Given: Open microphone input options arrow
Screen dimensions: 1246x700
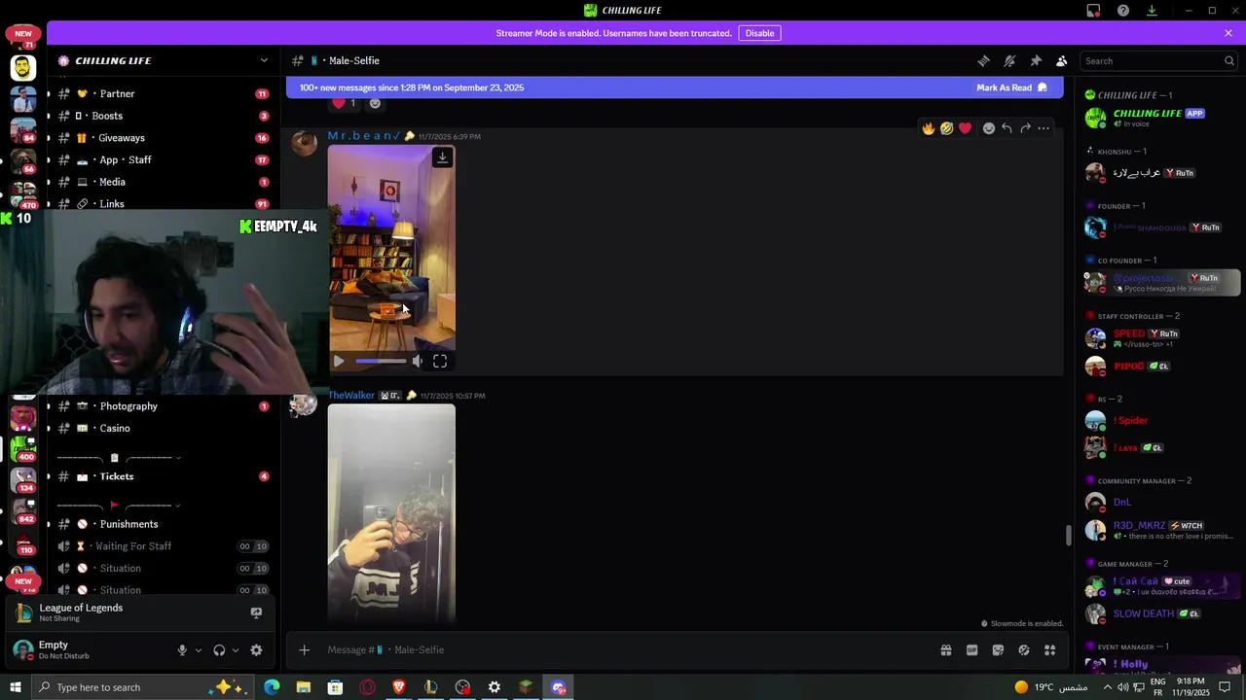Looking at the screenshot, I should coord(199,650).
